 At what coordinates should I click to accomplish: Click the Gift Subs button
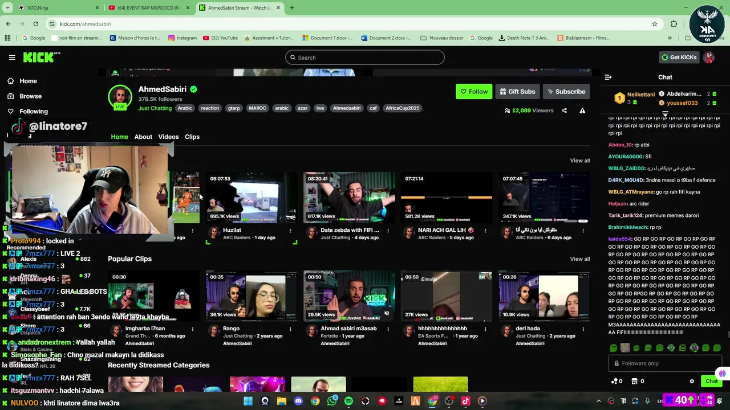[x=517, y=92]
